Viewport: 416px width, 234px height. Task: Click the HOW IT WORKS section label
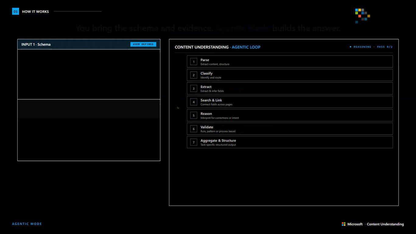tap(35, 12)
